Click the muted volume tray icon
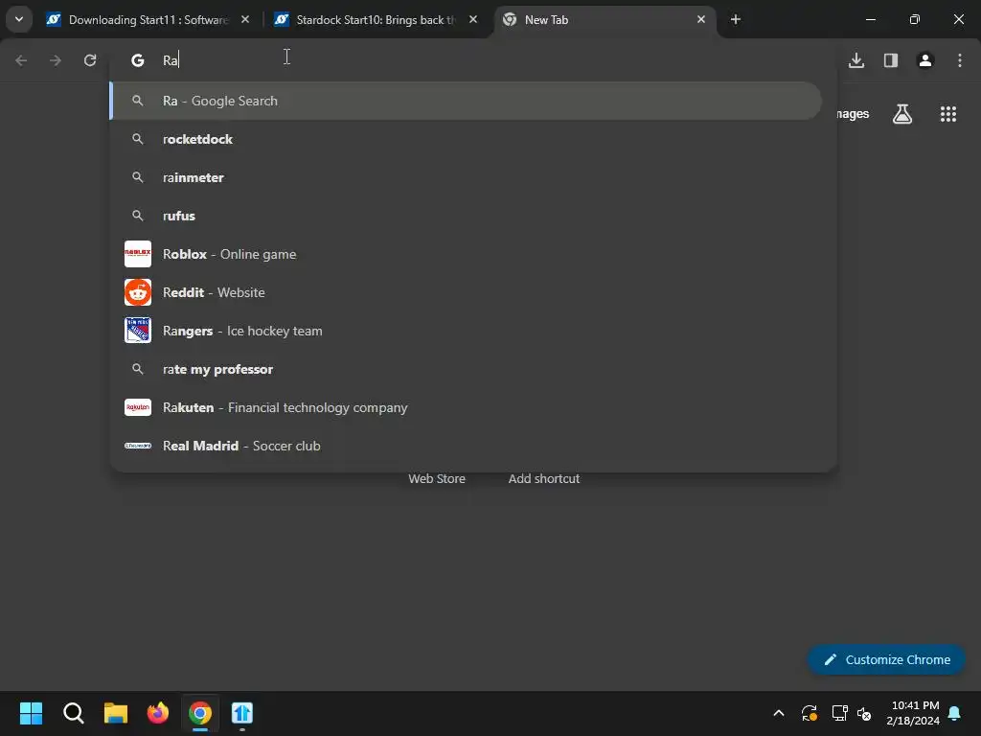This screenshot has height=736, width=981. click(x=865, y=713)
